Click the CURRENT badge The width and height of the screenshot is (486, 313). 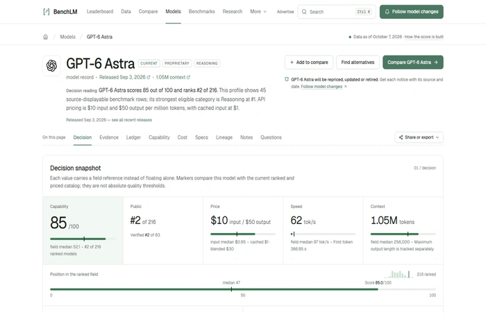(149, 63)
